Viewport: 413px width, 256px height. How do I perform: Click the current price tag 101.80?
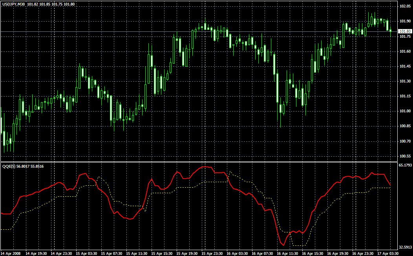(405, 31)
